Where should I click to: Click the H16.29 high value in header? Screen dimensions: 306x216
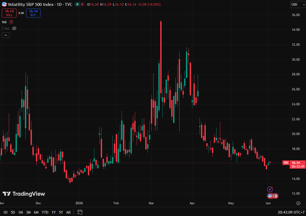[x=106, y=4]
